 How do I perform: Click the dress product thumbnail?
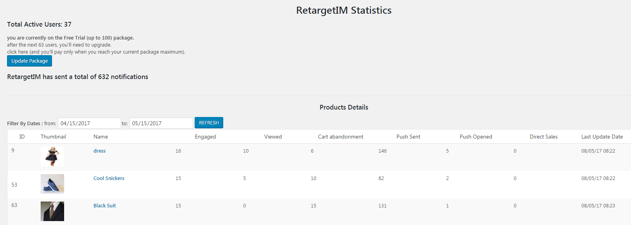(52, 157)
